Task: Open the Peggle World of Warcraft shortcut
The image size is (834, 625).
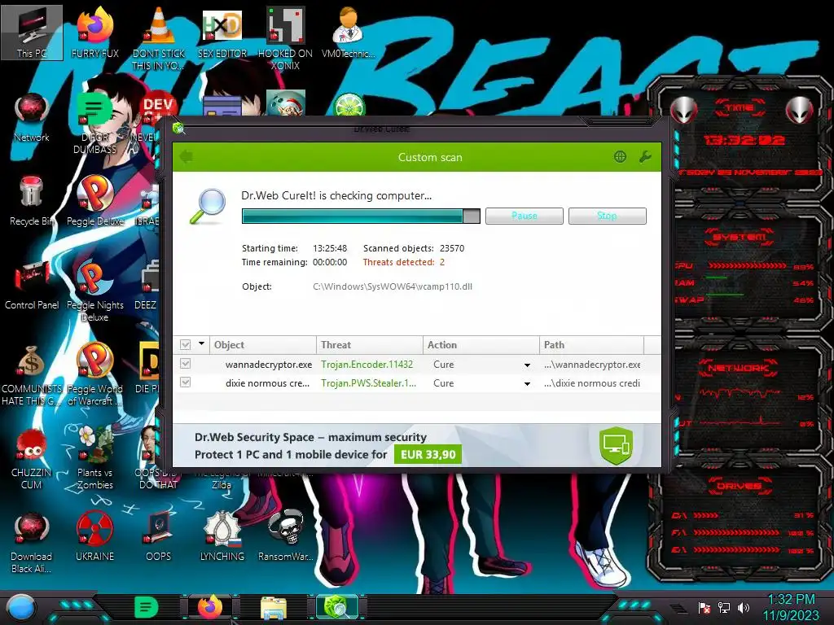Action: pyautogui.click(x=94, y=375)
